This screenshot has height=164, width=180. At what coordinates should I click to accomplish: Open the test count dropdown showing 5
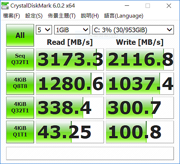click(44, 30)
